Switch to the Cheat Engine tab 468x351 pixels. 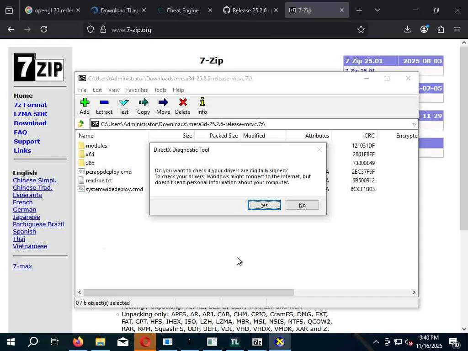coord(182,10)
